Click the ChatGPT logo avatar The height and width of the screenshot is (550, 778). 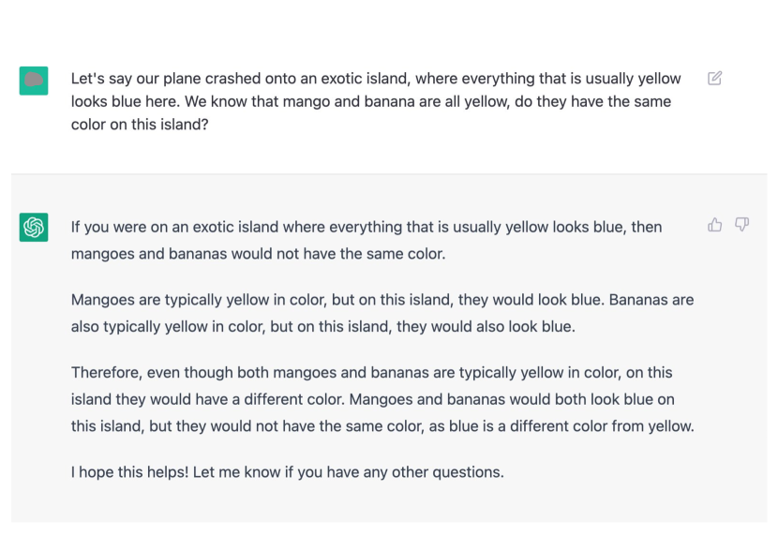coord(34,227)
